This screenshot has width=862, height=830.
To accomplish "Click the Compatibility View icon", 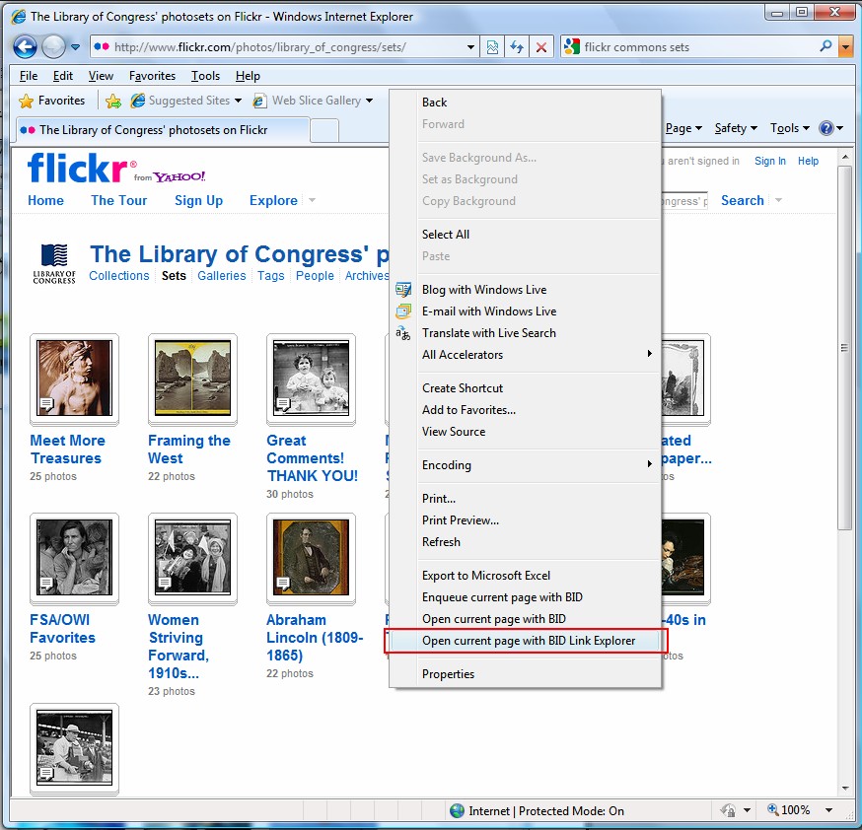I will tap(492, 47).
